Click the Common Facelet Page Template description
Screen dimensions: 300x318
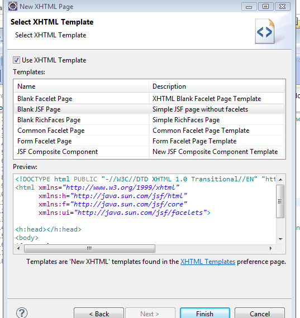click(x=201, y=131)
